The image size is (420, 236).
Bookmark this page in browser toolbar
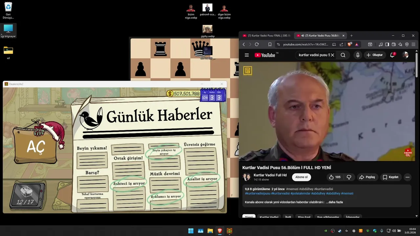coord(270,44)
